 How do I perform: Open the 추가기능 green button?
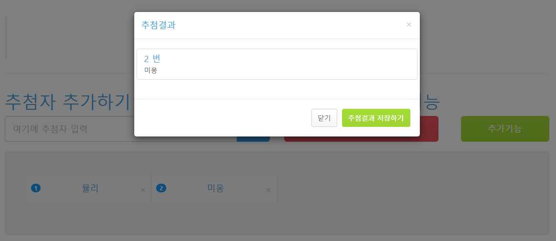point(505,129)
